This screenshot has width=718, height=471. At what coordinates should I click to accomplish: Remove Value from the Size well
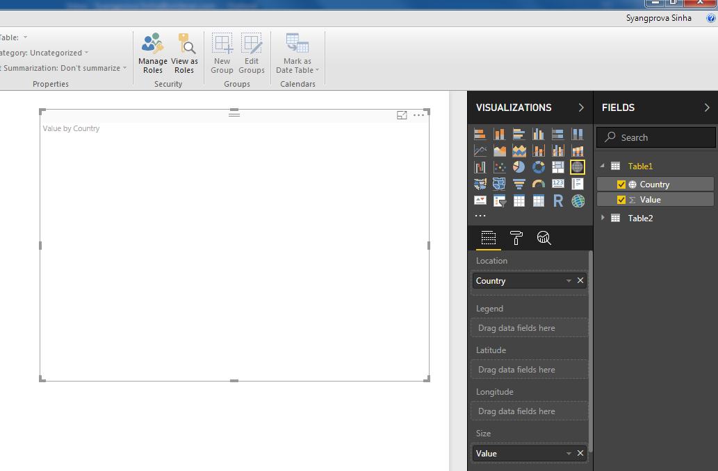pos(580,453)
